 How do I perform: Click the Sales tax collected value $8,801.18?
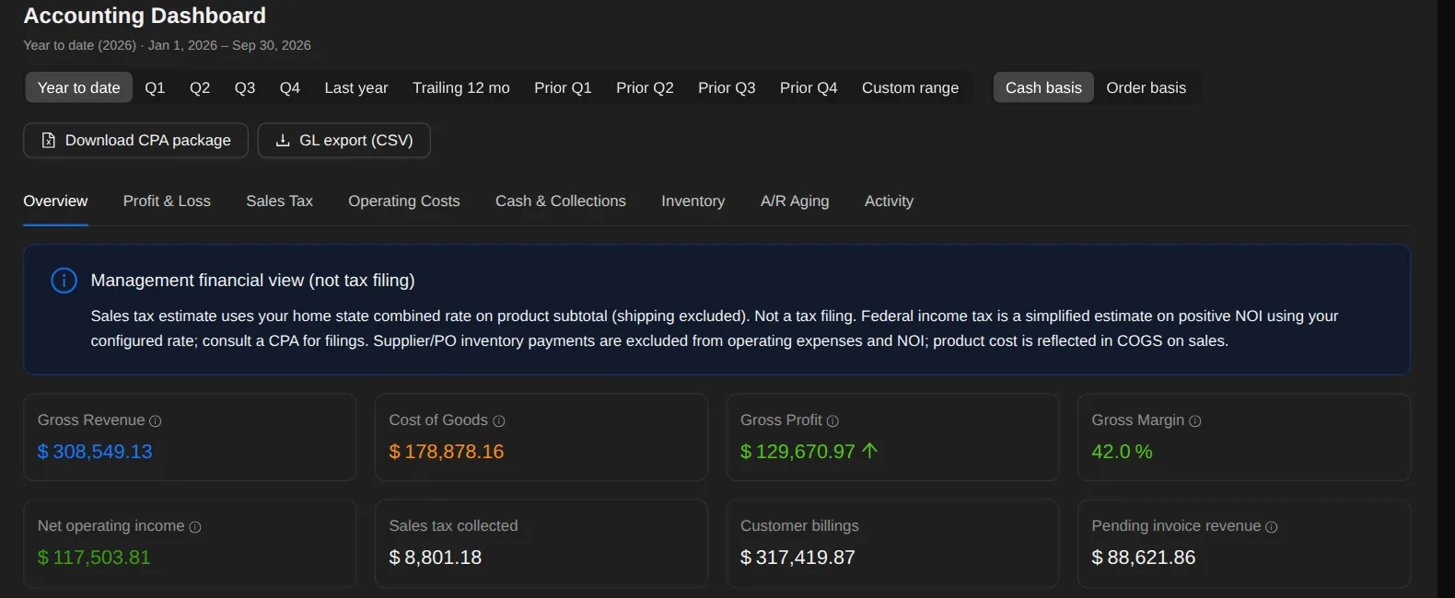click(x=436, y=558)
